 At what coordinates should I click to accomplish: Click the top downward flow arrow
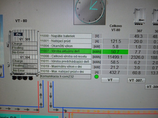[51, 85]
